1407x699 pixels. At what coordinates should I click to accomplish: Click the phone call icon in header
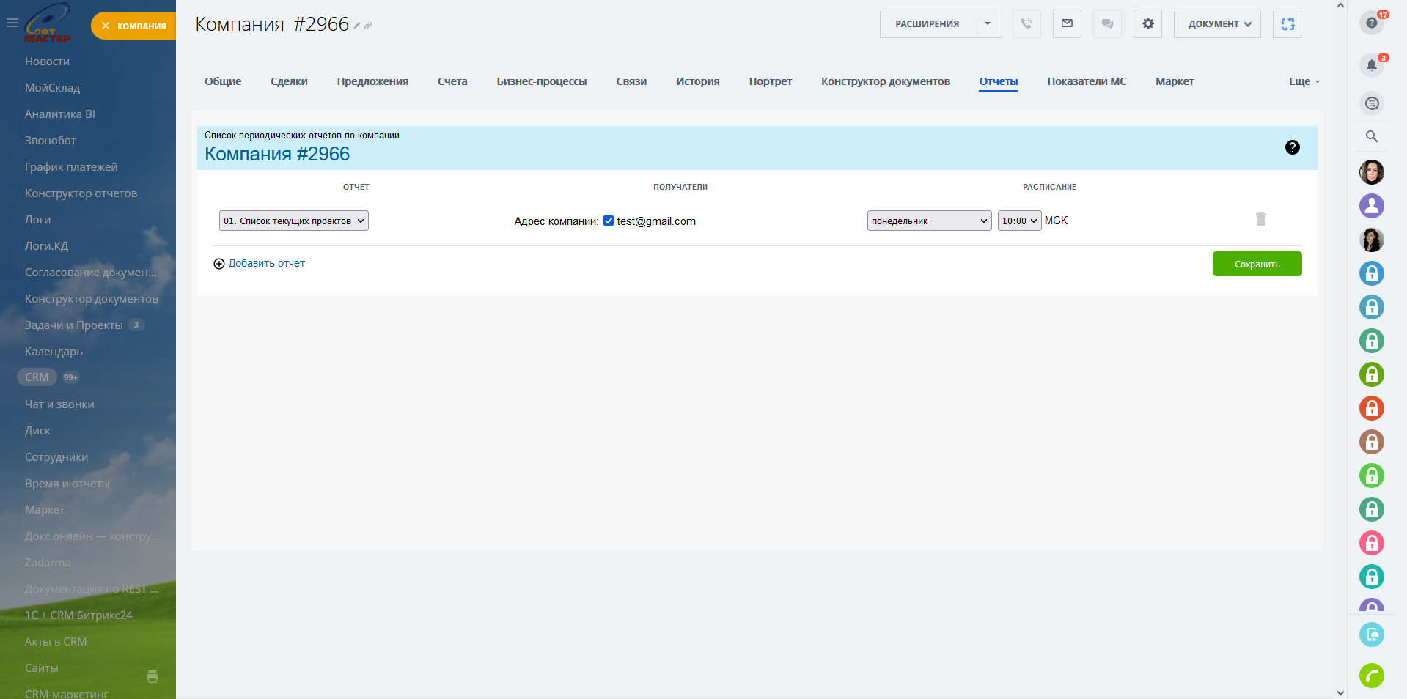pyautogui.click(x=1026, y=23)
